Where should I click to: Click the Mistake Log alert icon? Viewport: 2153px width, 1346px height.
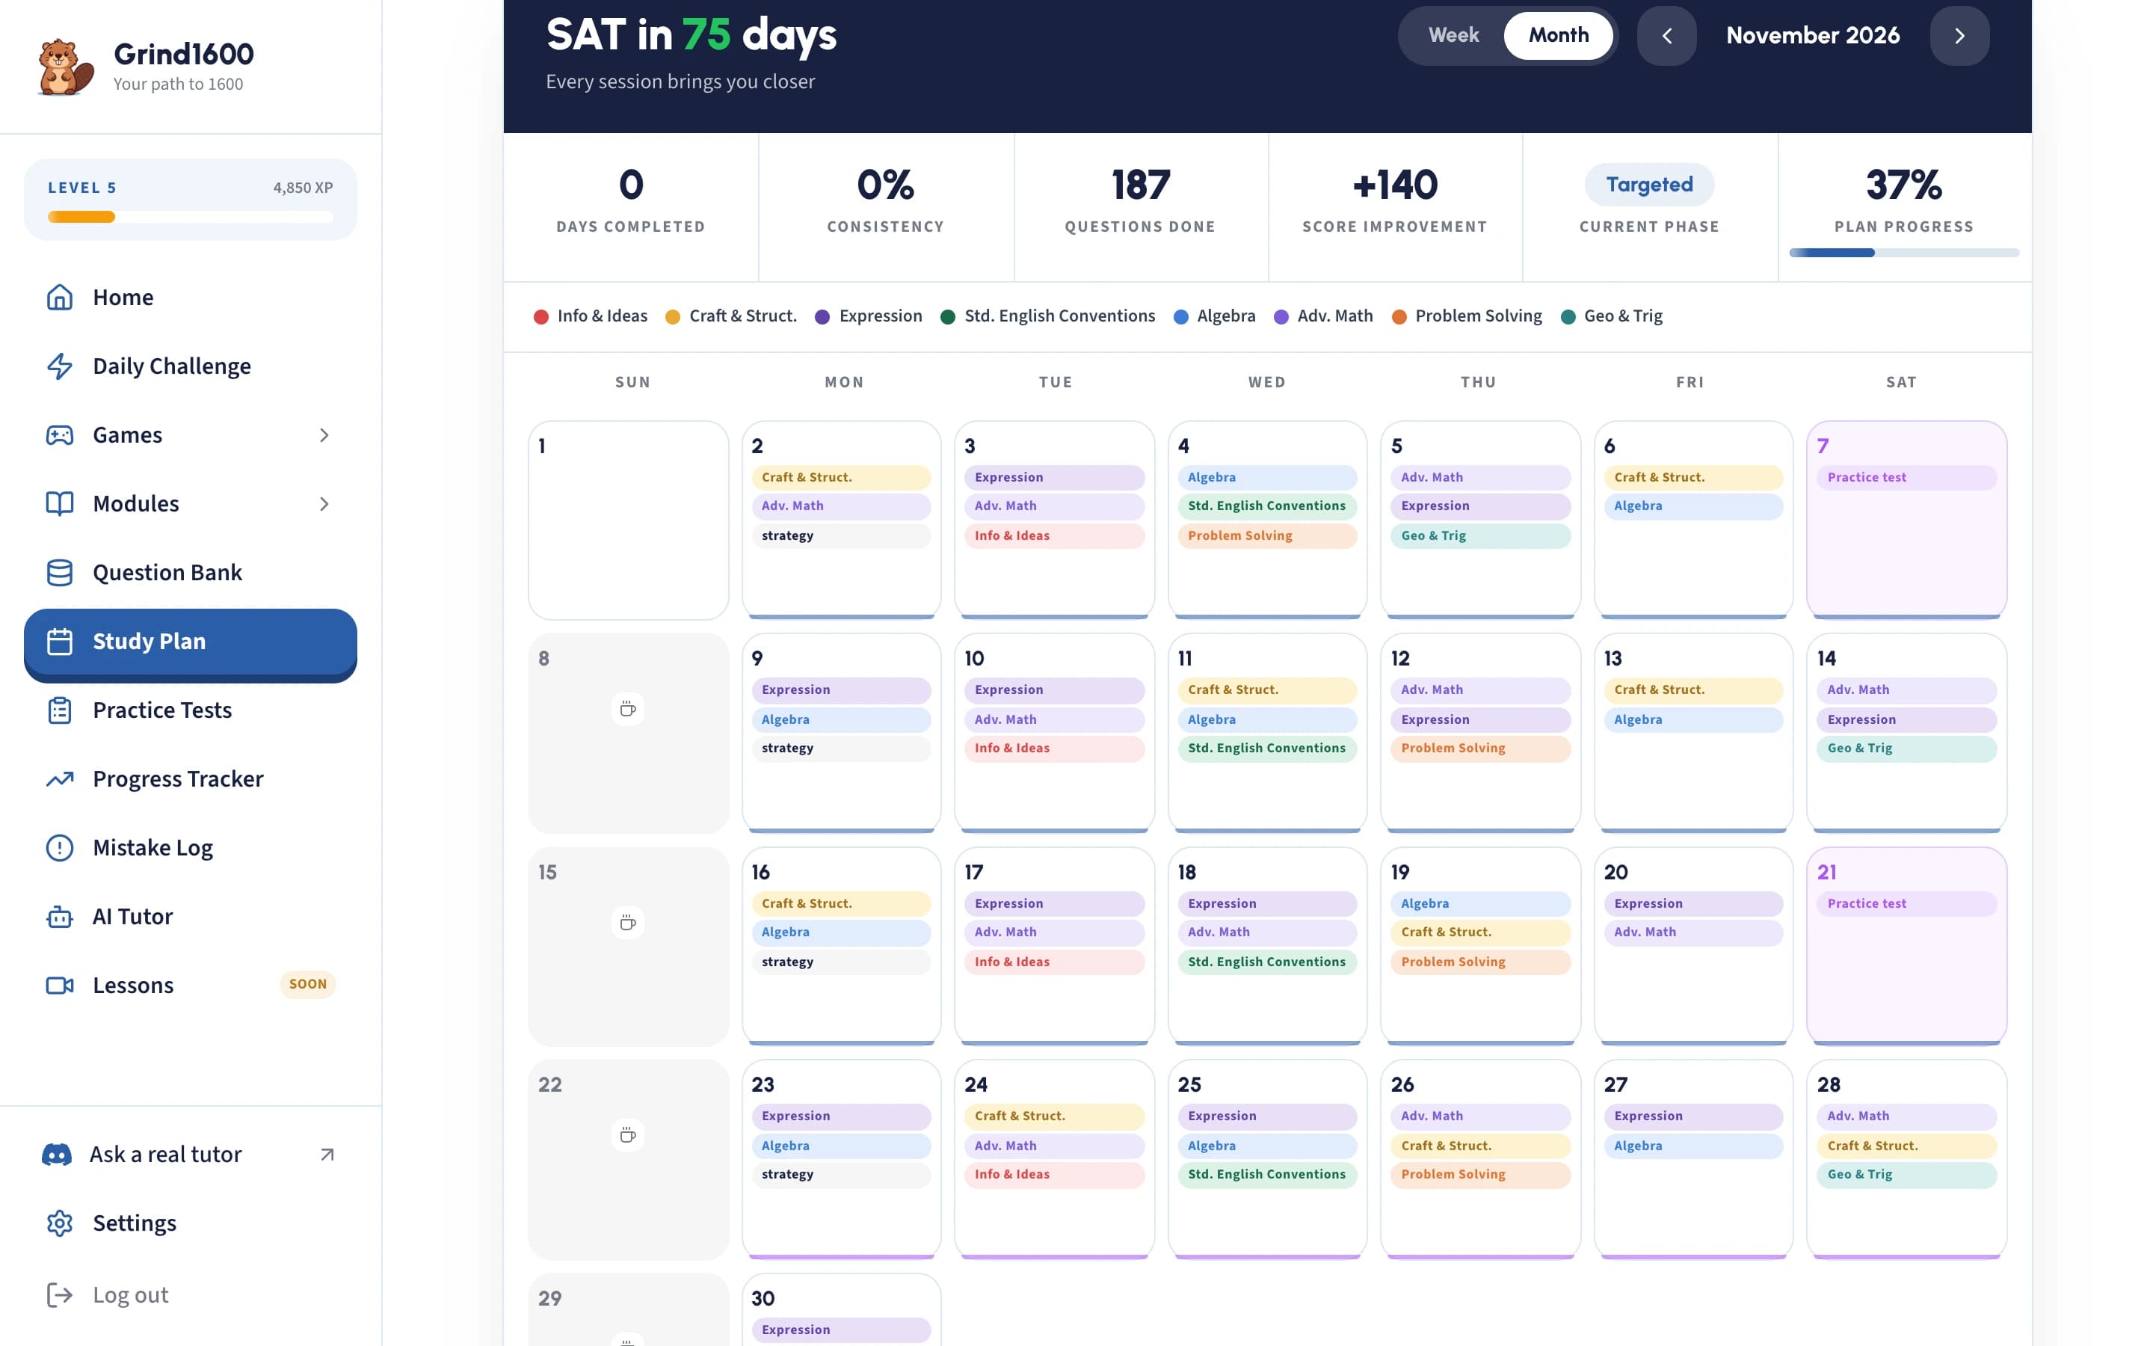[60, 847]
